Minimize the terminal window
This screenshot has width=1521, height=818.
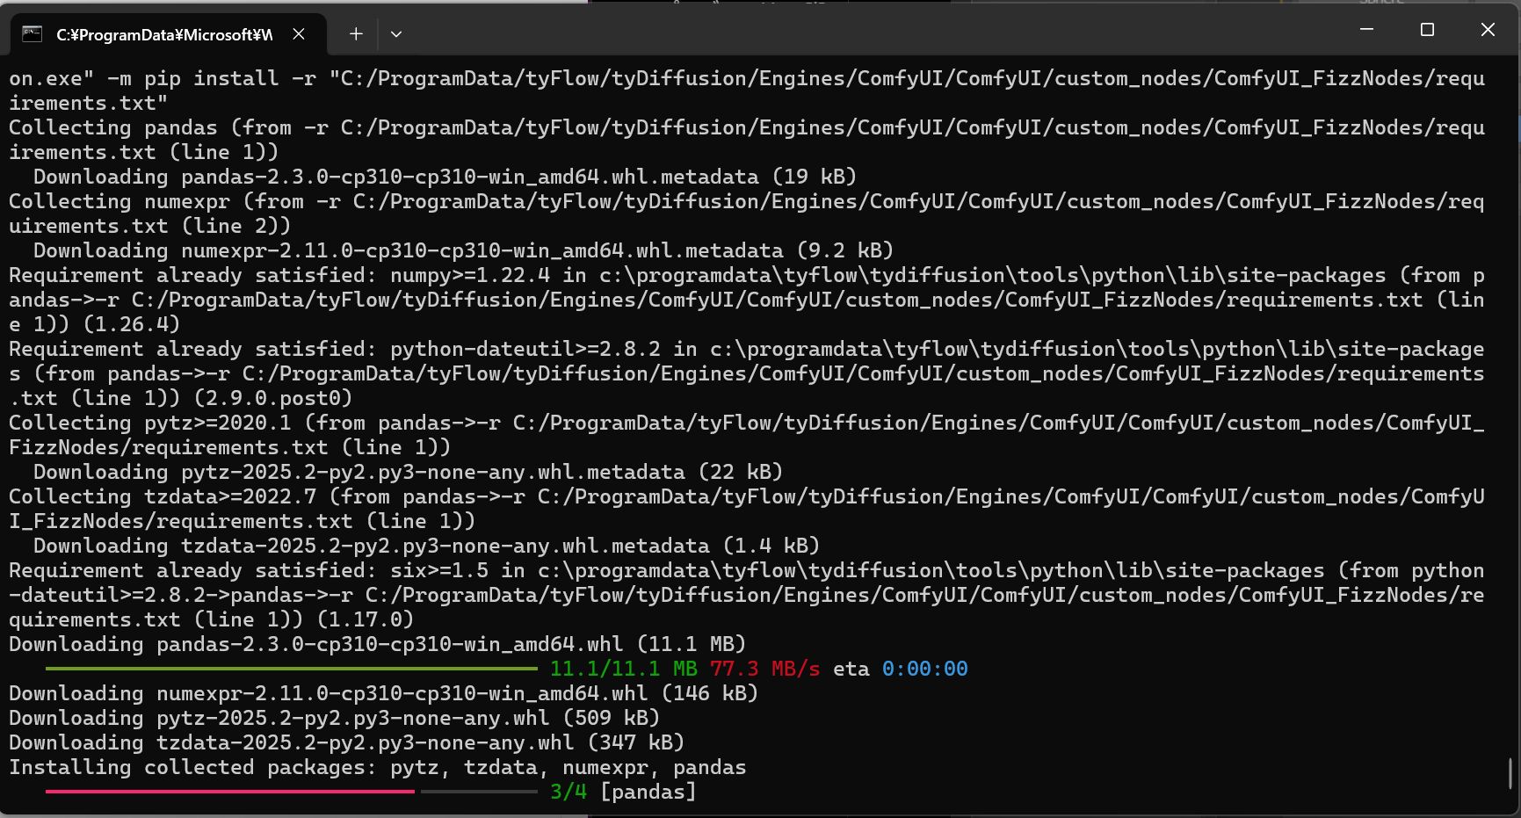pos(1366,29)
